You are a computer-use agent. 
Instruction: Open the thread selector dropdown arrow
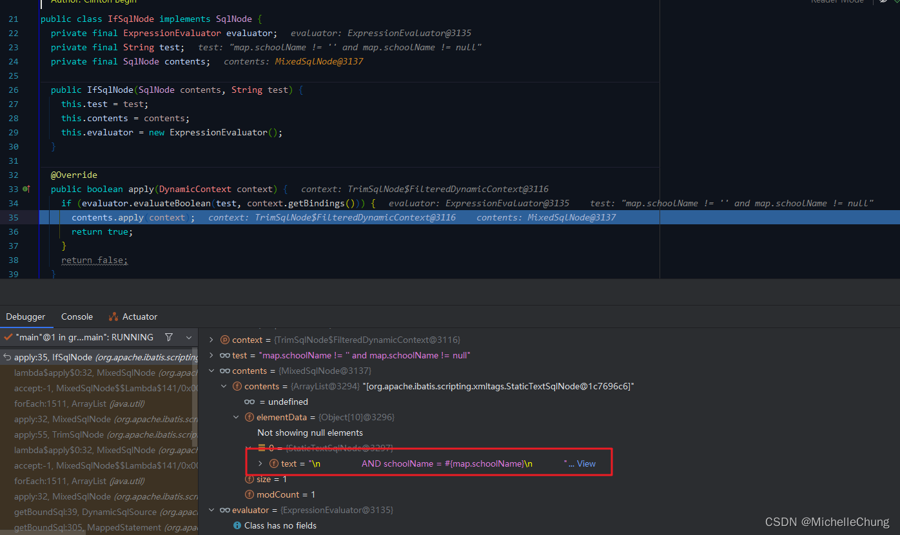pos(189,337)
